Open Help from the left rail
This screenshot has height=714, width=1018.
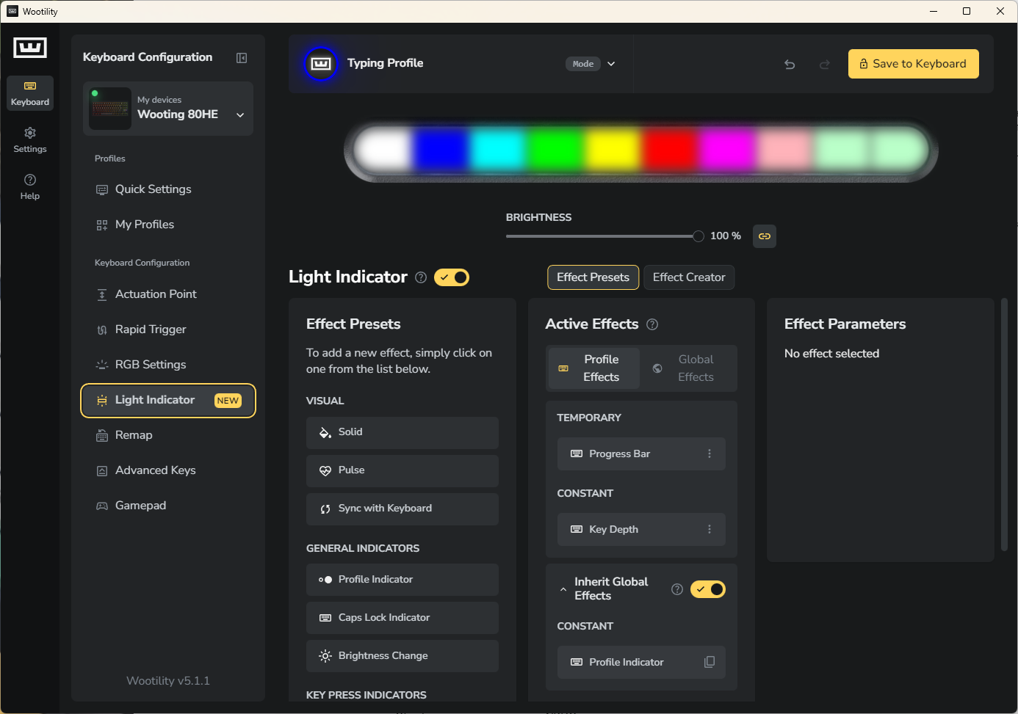(30, 187)
